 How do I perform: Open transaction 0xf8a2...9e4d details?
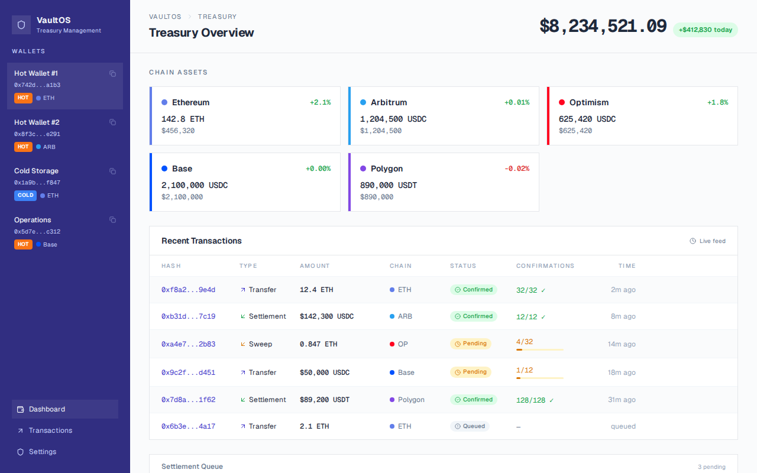[188, 289]
